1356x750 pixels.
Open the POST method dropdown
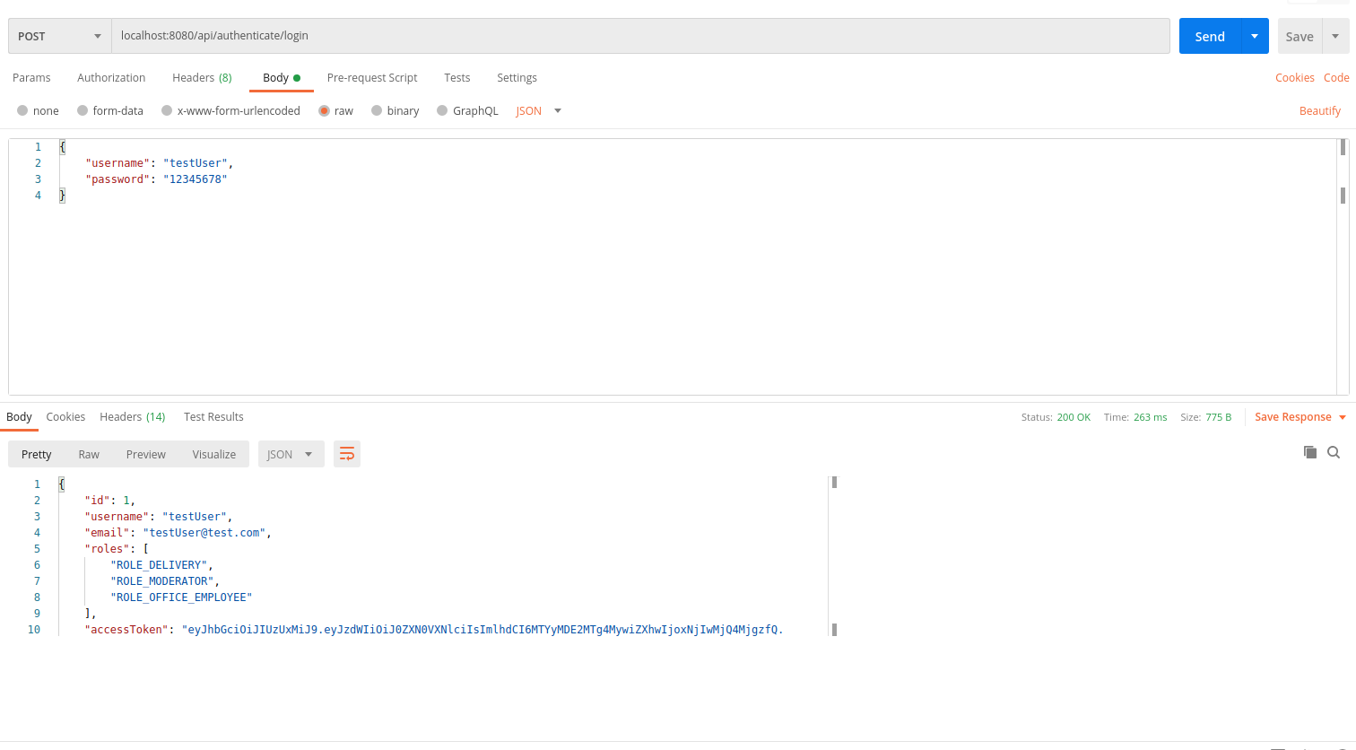[59, 36]
